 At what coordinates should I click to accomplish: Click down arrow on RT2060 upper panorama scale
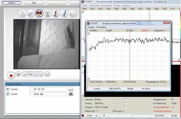point(83,57)
